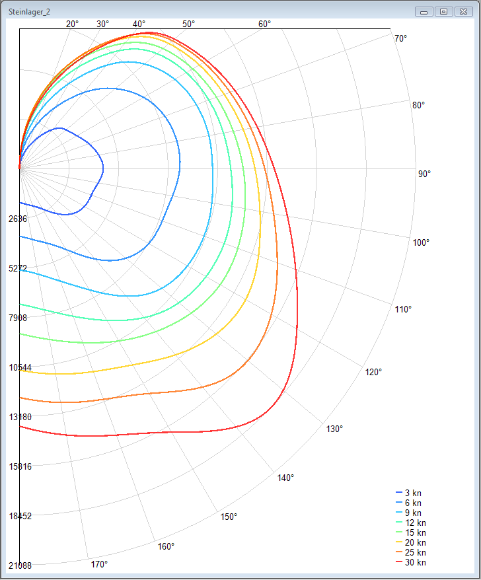Click the 3 kn legend color line
Image resolution: width=481 pixels, height=580 pixels.
tap(398, 493)
